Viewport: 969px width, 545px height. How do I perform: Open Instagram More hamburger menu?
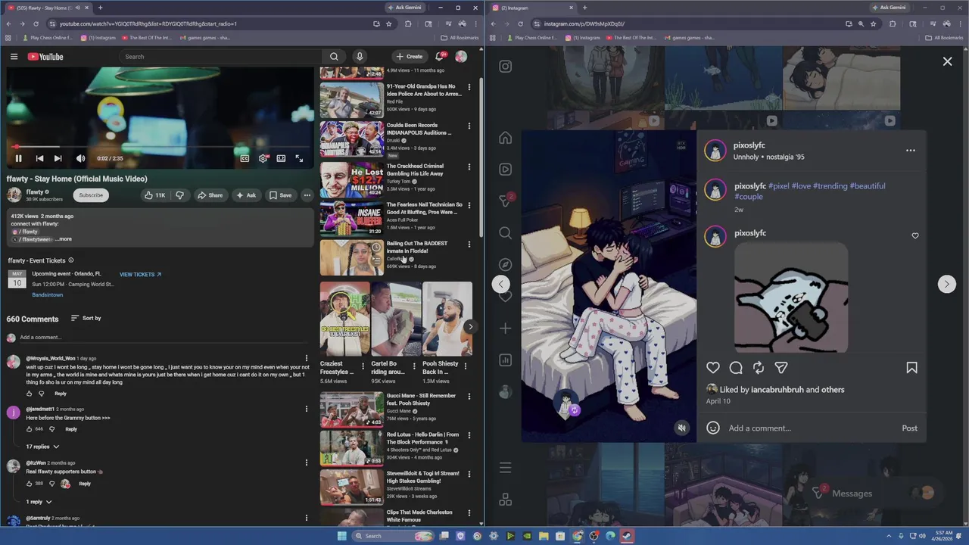506,468
